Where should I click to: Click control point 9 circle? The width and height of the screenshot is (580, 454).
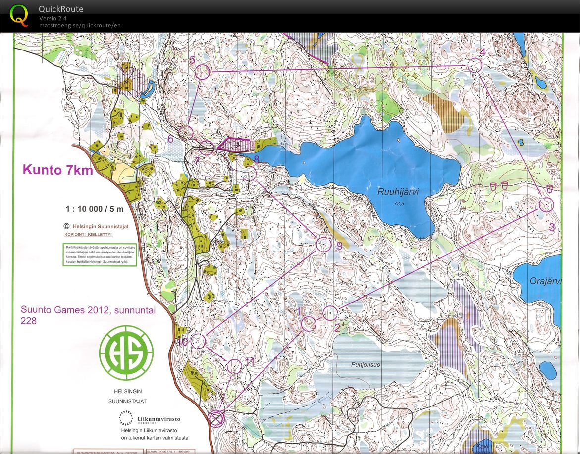point(324,244)
